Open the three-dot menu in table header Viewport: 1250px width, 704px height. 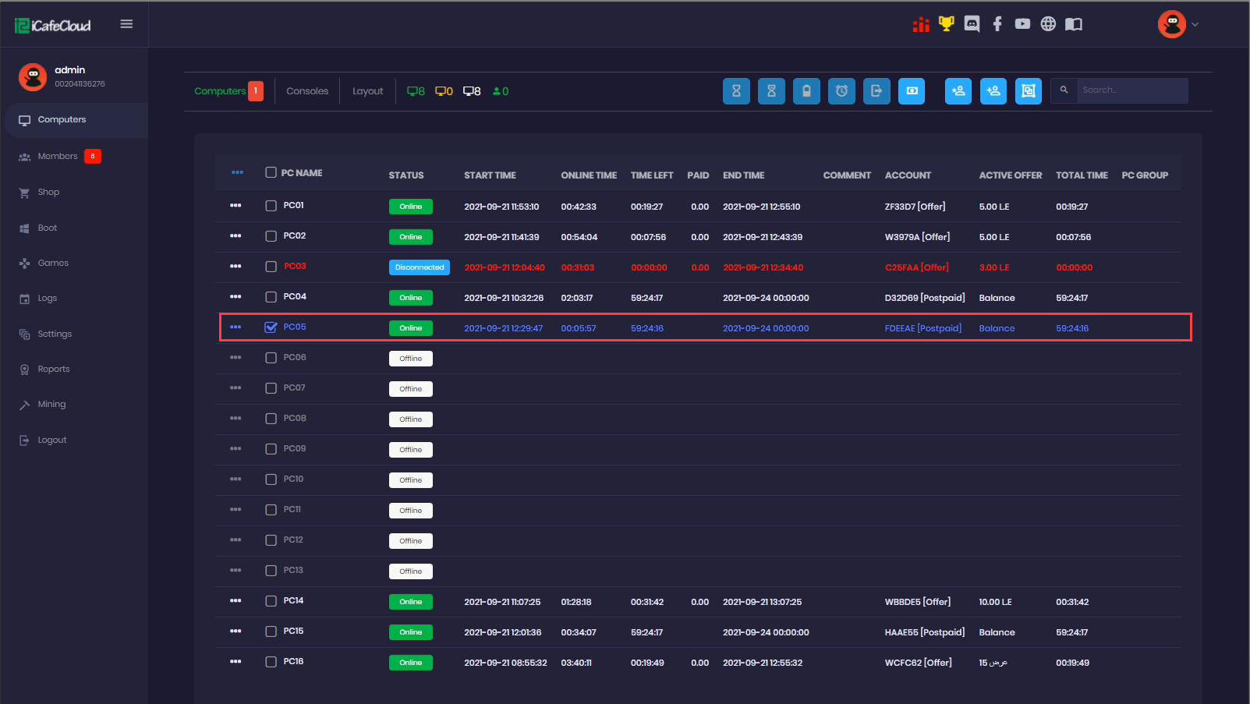tap(237, 172)
